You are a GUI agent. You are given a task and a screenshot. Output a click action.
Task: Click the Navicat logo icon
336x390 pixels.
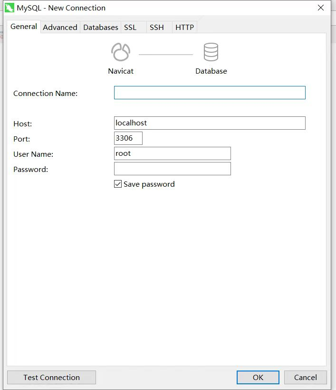click(121, 52)
